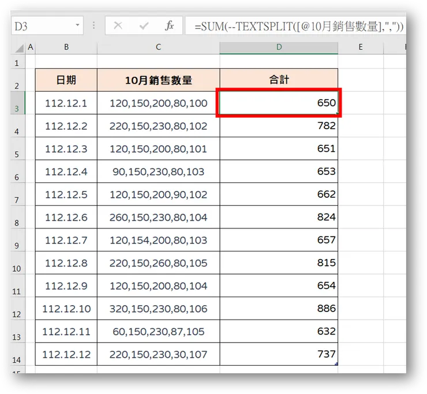This screenshot has height=394, width=427.
Task: Select cell with date 112.12.5
Action: pyautogui.click(x=66, y=194)
